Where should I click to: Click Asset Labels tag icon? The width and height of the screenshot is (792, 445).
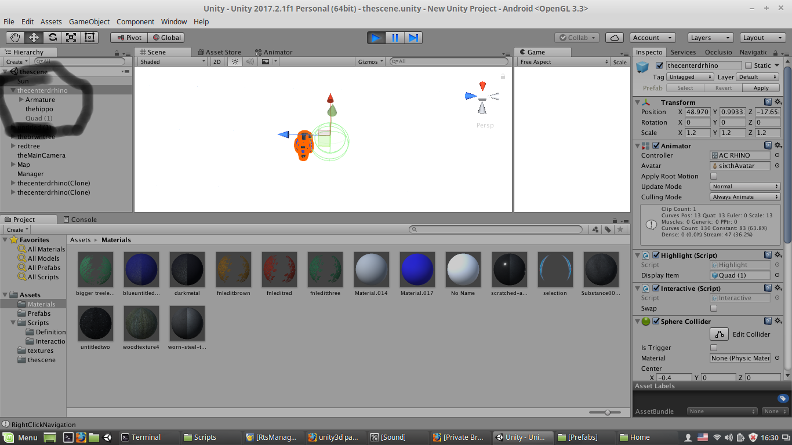(783, 398)
